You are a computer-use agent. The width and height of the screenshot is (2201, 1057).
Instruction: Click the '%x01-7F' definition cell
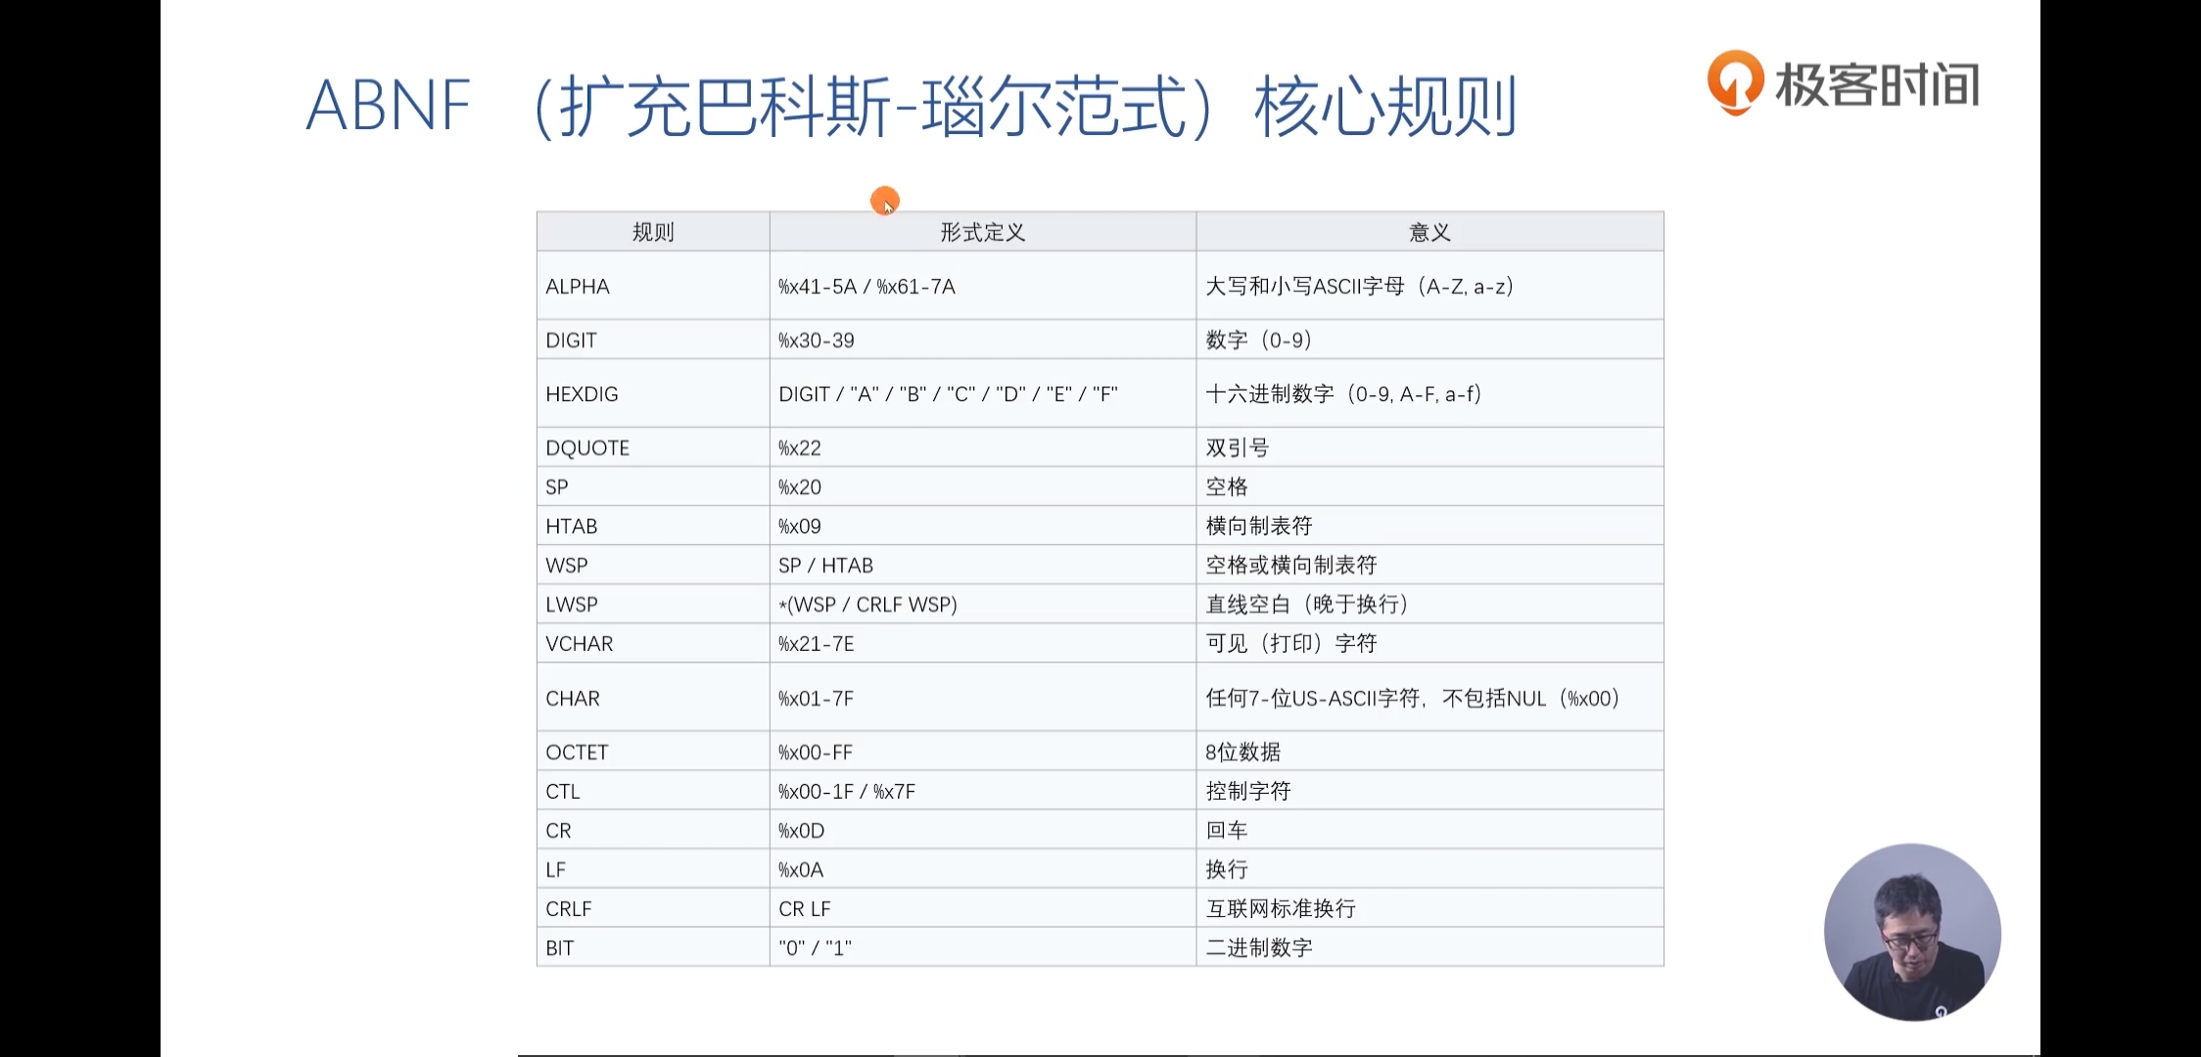point(983,698)
